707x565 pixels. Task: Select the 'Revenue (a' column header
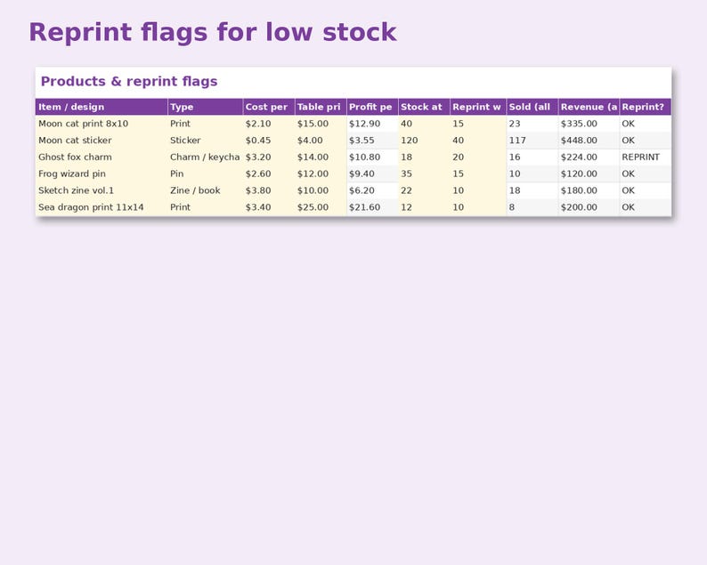[589, 107]
